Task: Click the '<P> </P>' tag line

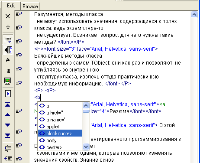Action: click(45, 91)
